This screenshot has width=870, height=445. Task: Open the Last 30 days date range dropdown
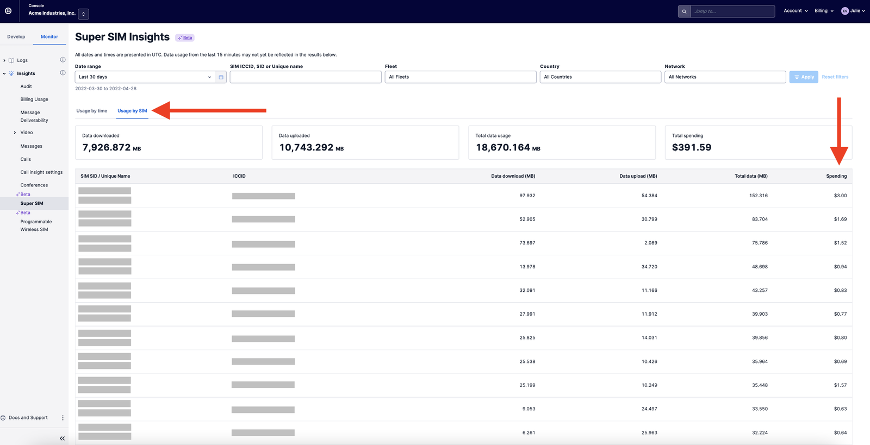tap(145, 77)
